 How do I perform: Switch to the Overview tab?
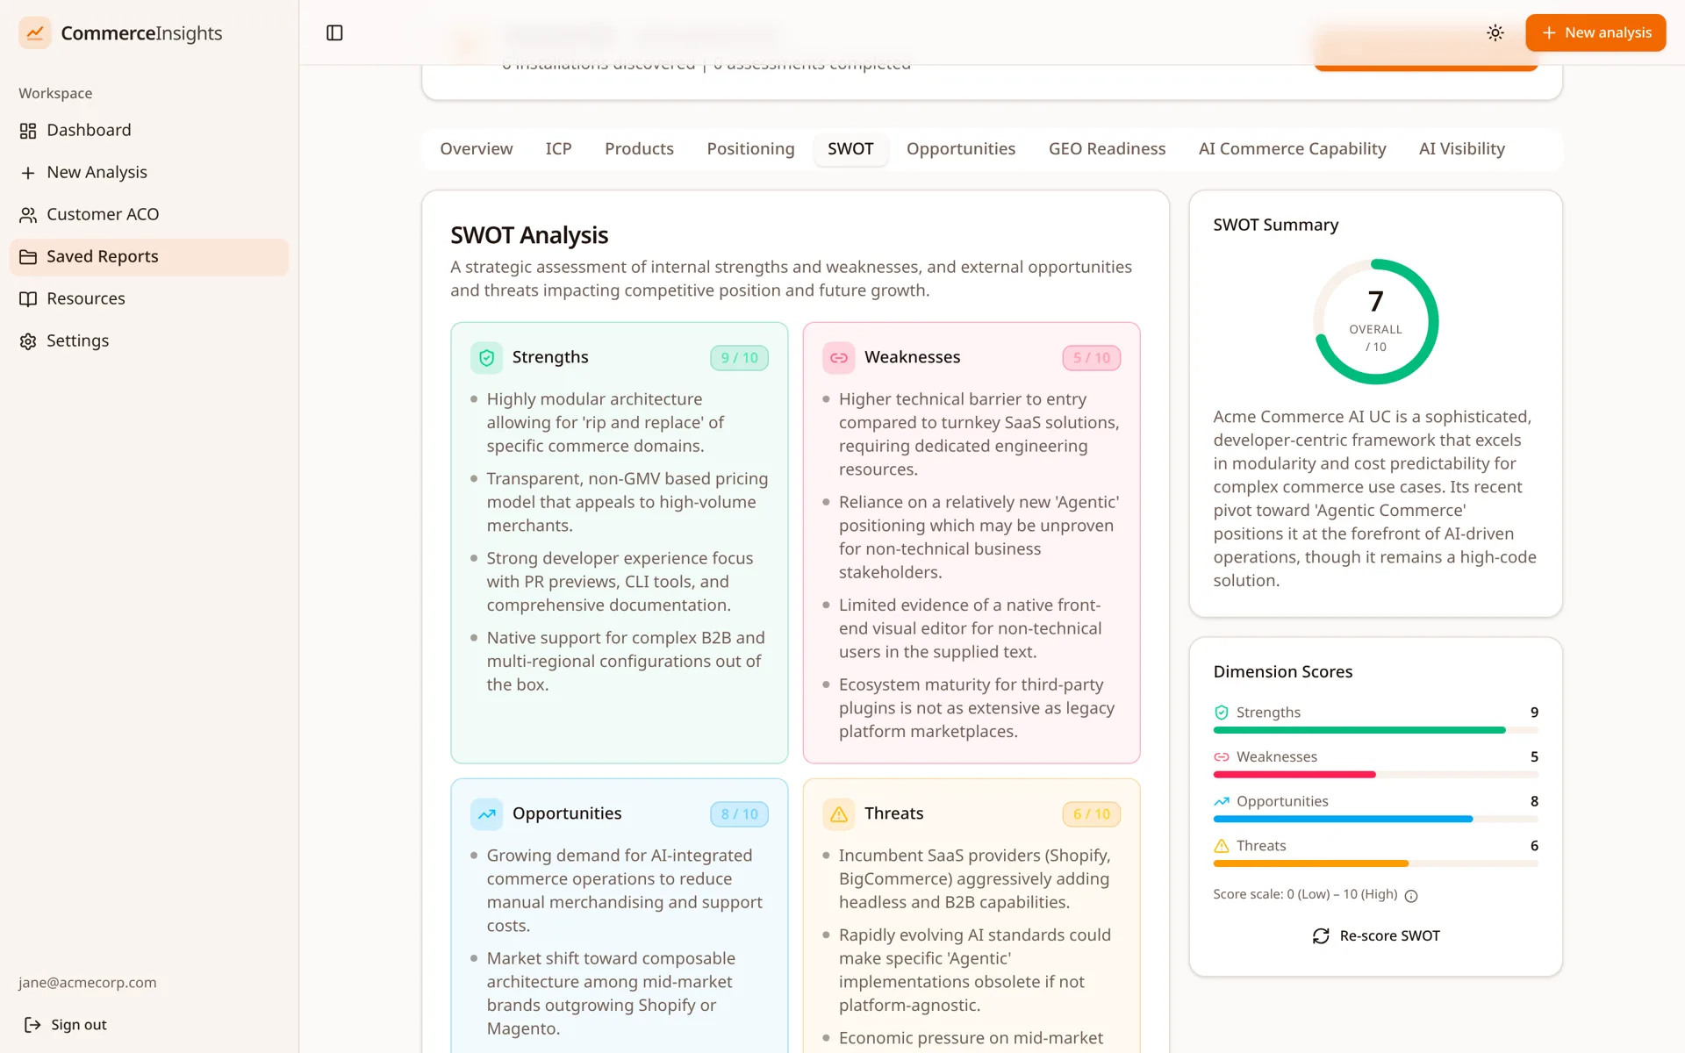pos(477,148)
